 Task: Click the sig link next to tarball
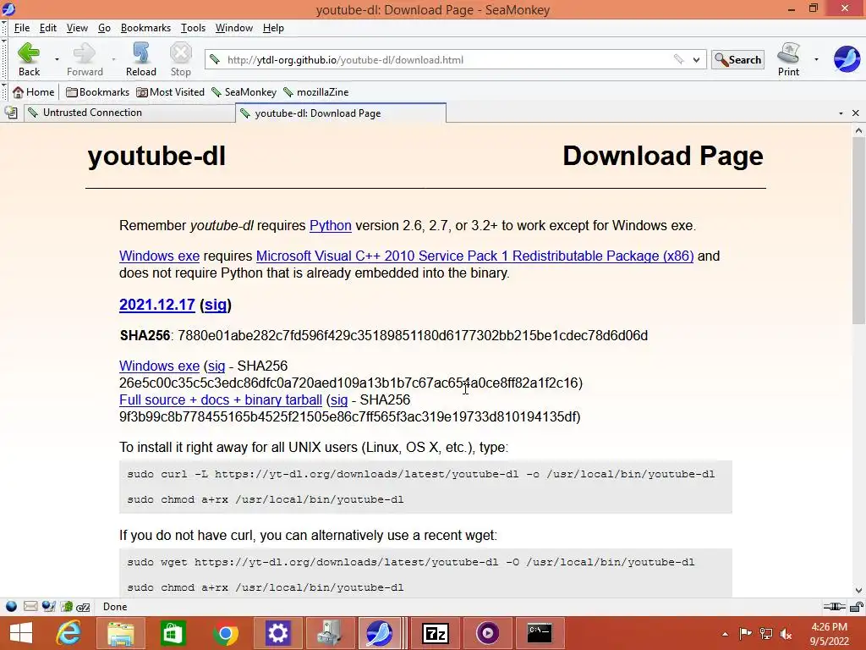[339, 399]
